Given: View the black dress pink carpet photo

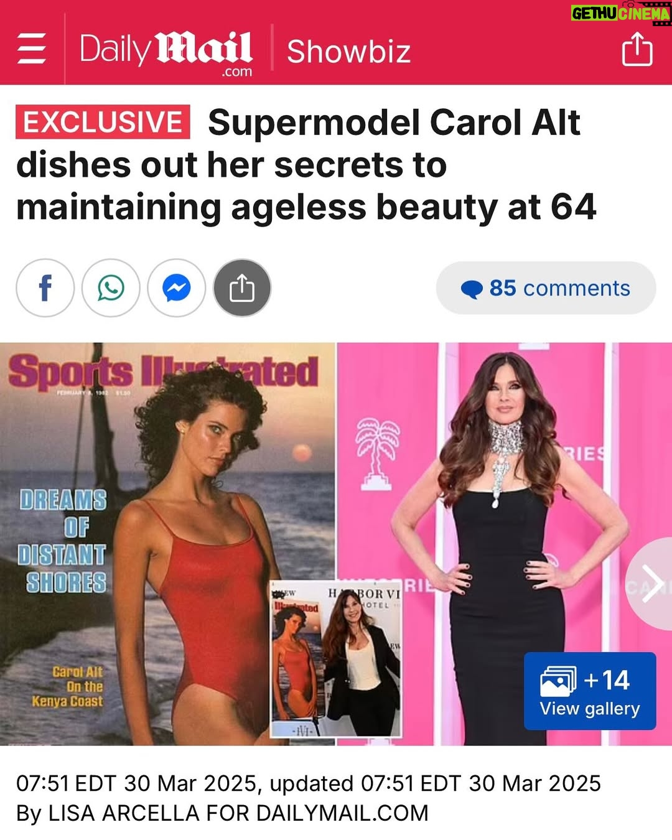Looking at the screenshot, I should pyautogui.click(x=505, y=543).
